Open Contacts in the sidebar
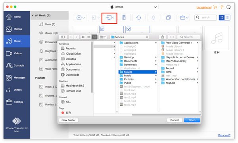The height and width of the screenshot is (143, 238). [17, 65]
